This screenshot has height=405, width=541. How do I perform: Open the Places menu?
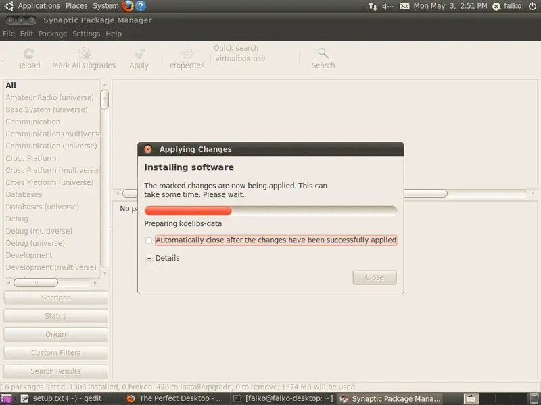coord(76,6)
